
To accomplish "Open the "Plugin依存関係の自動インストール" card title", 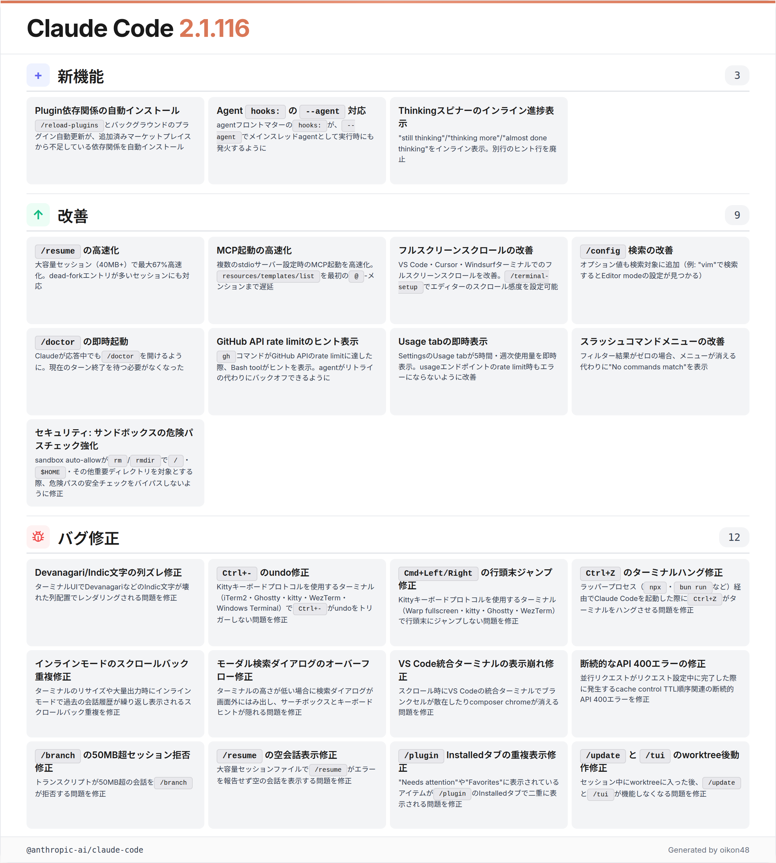I will [107, 111].
